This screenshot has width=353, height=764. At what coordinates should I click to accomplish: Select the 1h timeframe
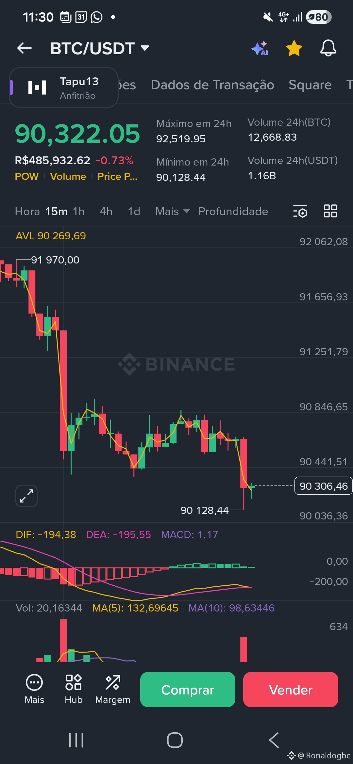point(79,212)
